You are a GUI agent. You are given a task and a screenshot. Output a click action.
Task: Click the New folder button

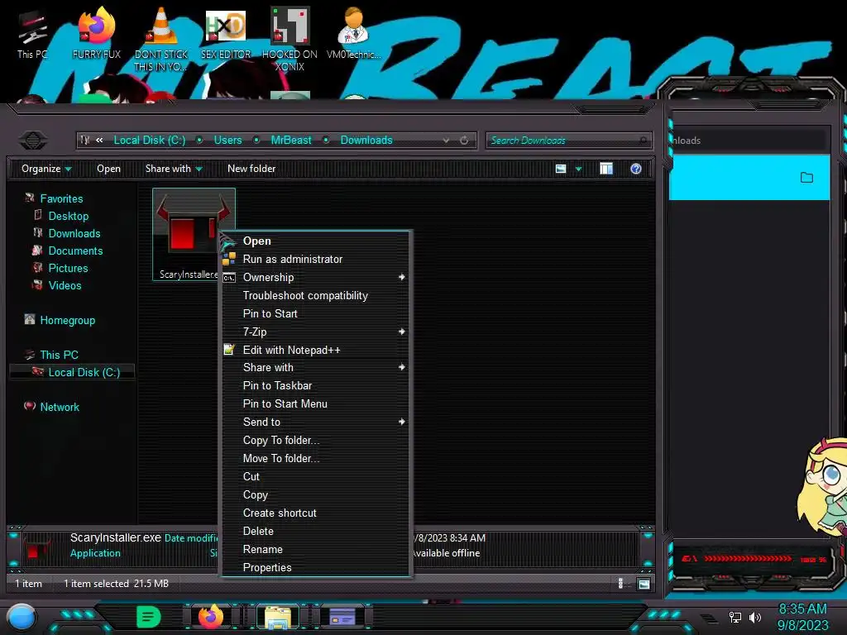(251, 169)
